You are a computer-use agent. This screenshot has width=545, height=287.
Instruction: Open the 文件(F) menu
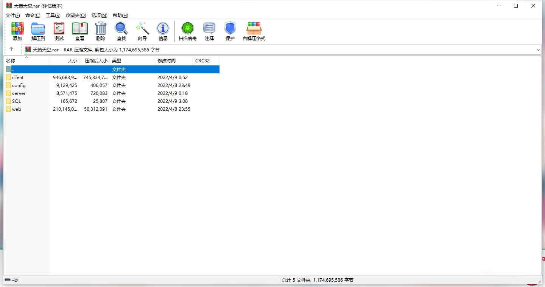click(x=13, y=16)
